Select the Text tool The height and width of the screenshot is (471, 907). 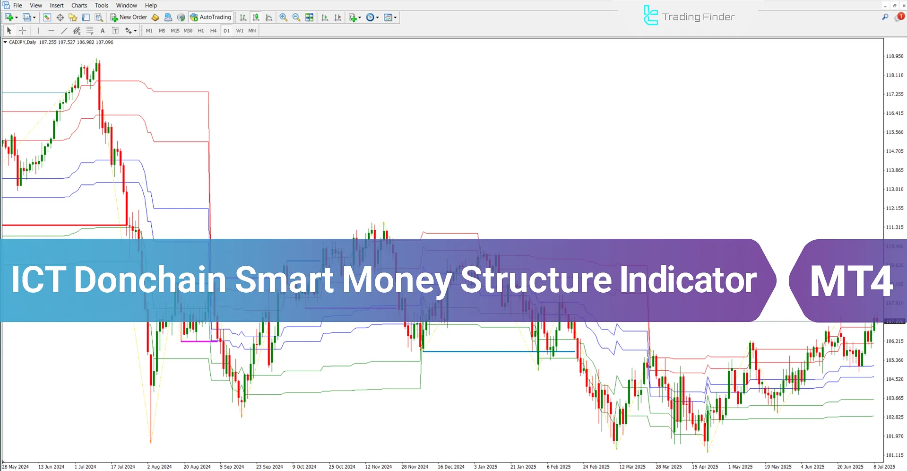[103, 31]
